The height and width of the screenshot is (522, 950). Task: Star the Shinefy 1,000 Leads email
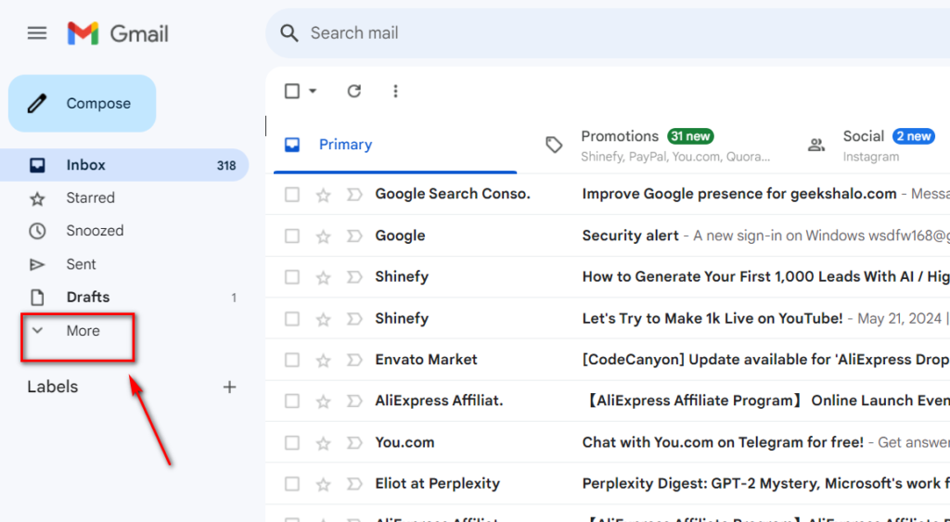[324, 277]
